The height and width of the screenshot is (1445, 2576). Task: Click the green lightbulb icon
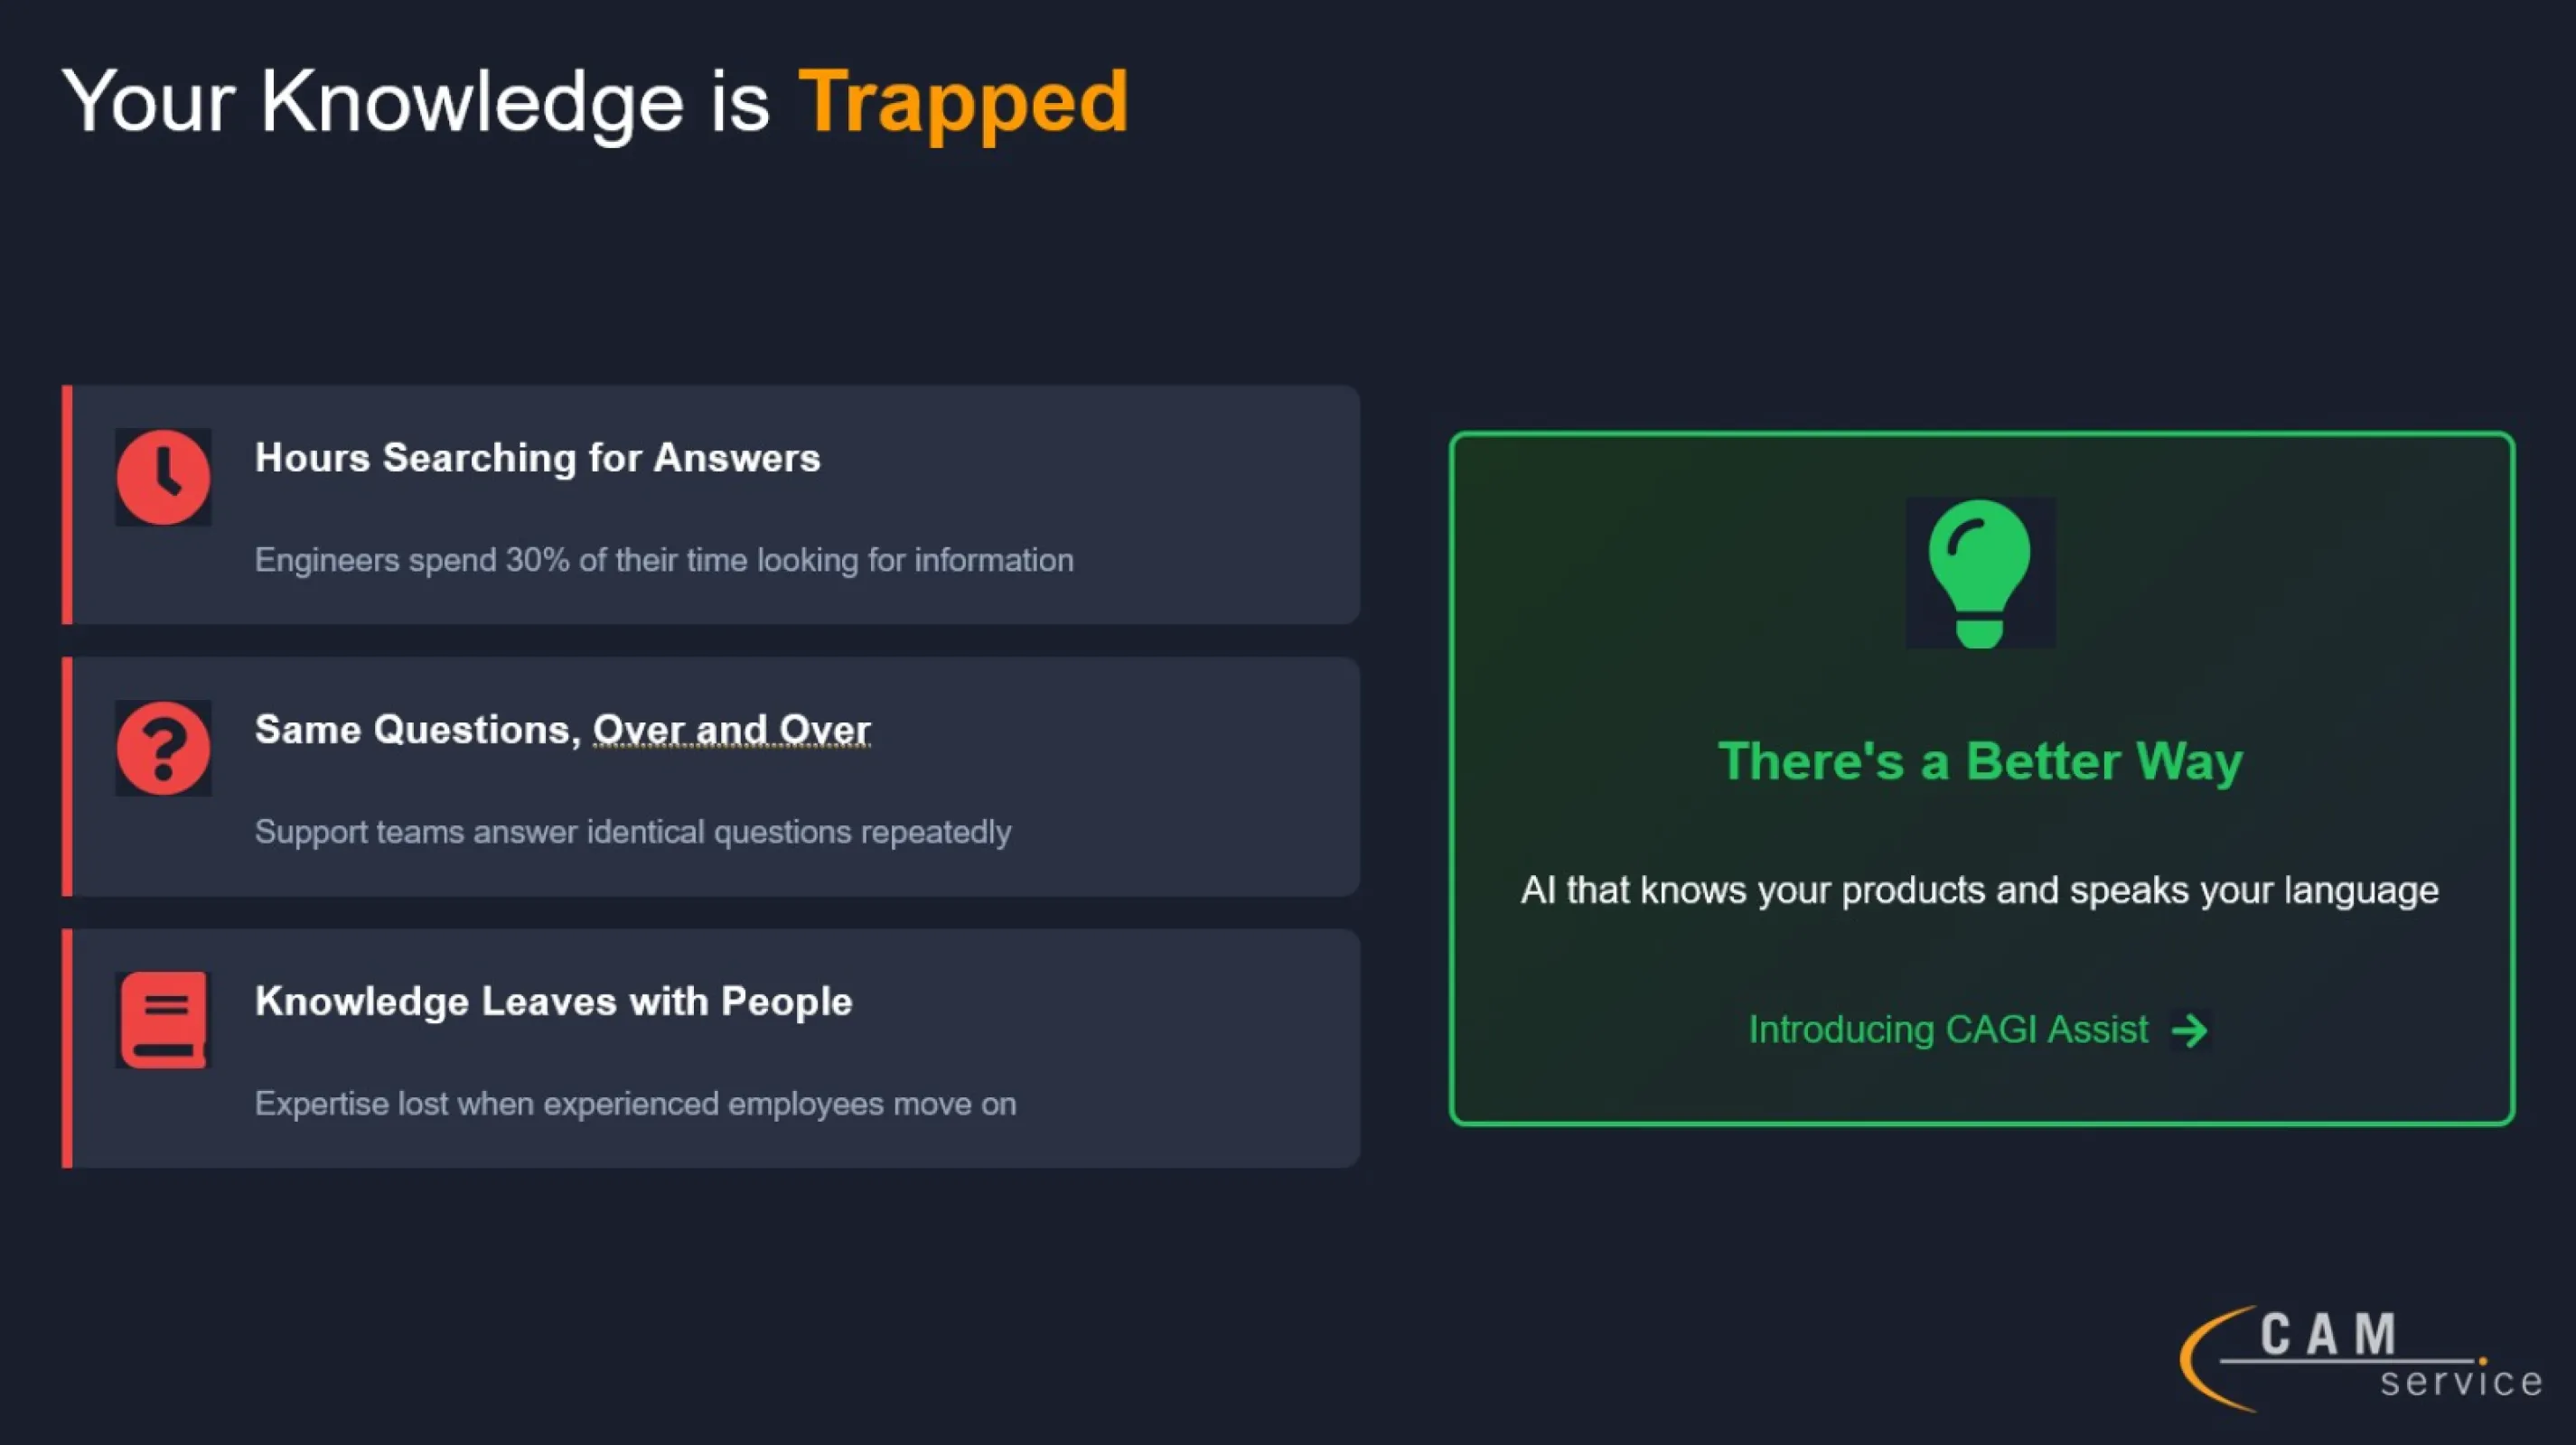[1980, 573]
